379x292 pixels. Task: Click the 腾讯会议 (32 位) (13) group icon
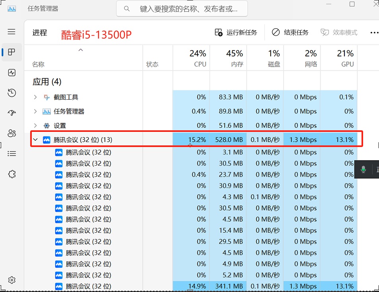click(x=46, y=140)
